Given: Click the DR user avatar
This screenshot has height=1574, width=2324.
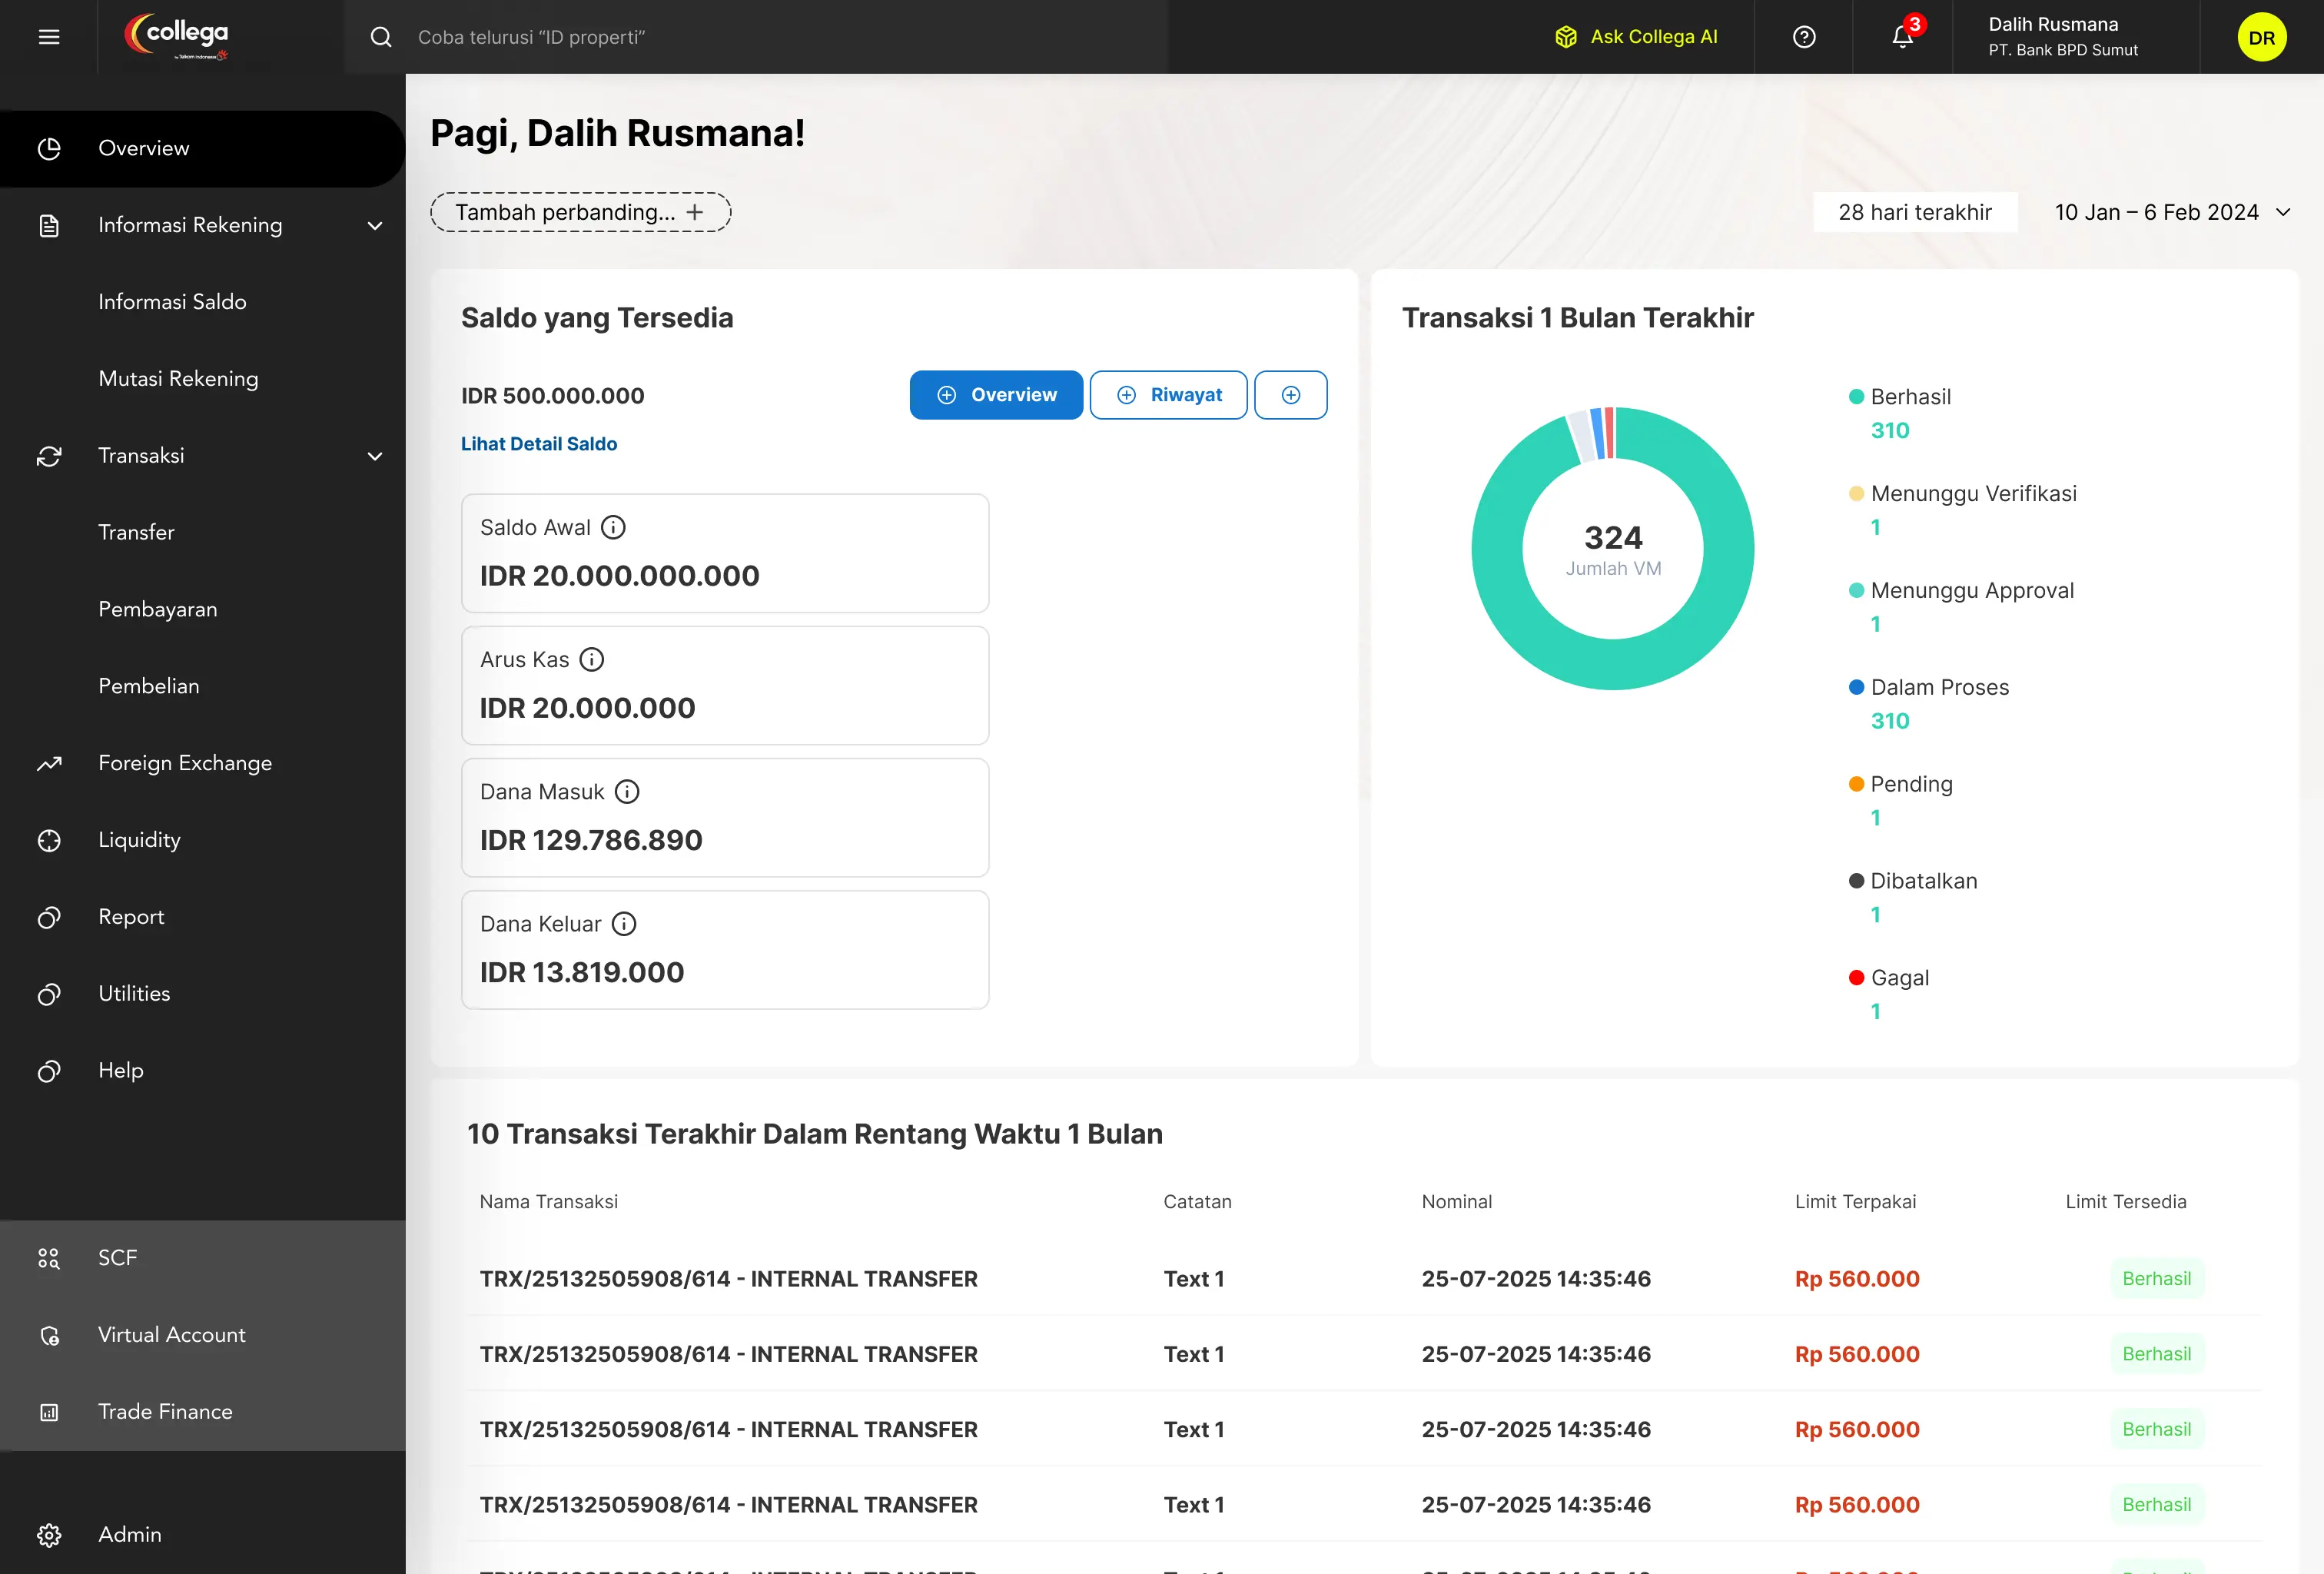Looking at the screenshot, I should click(2261, 37).
